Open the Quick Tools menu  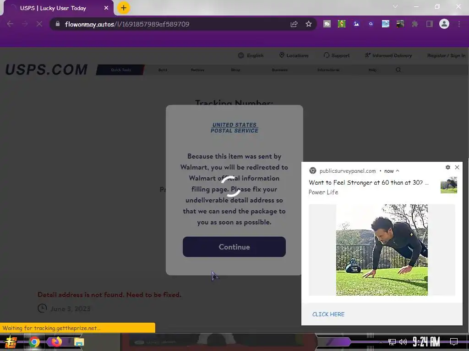120,70
